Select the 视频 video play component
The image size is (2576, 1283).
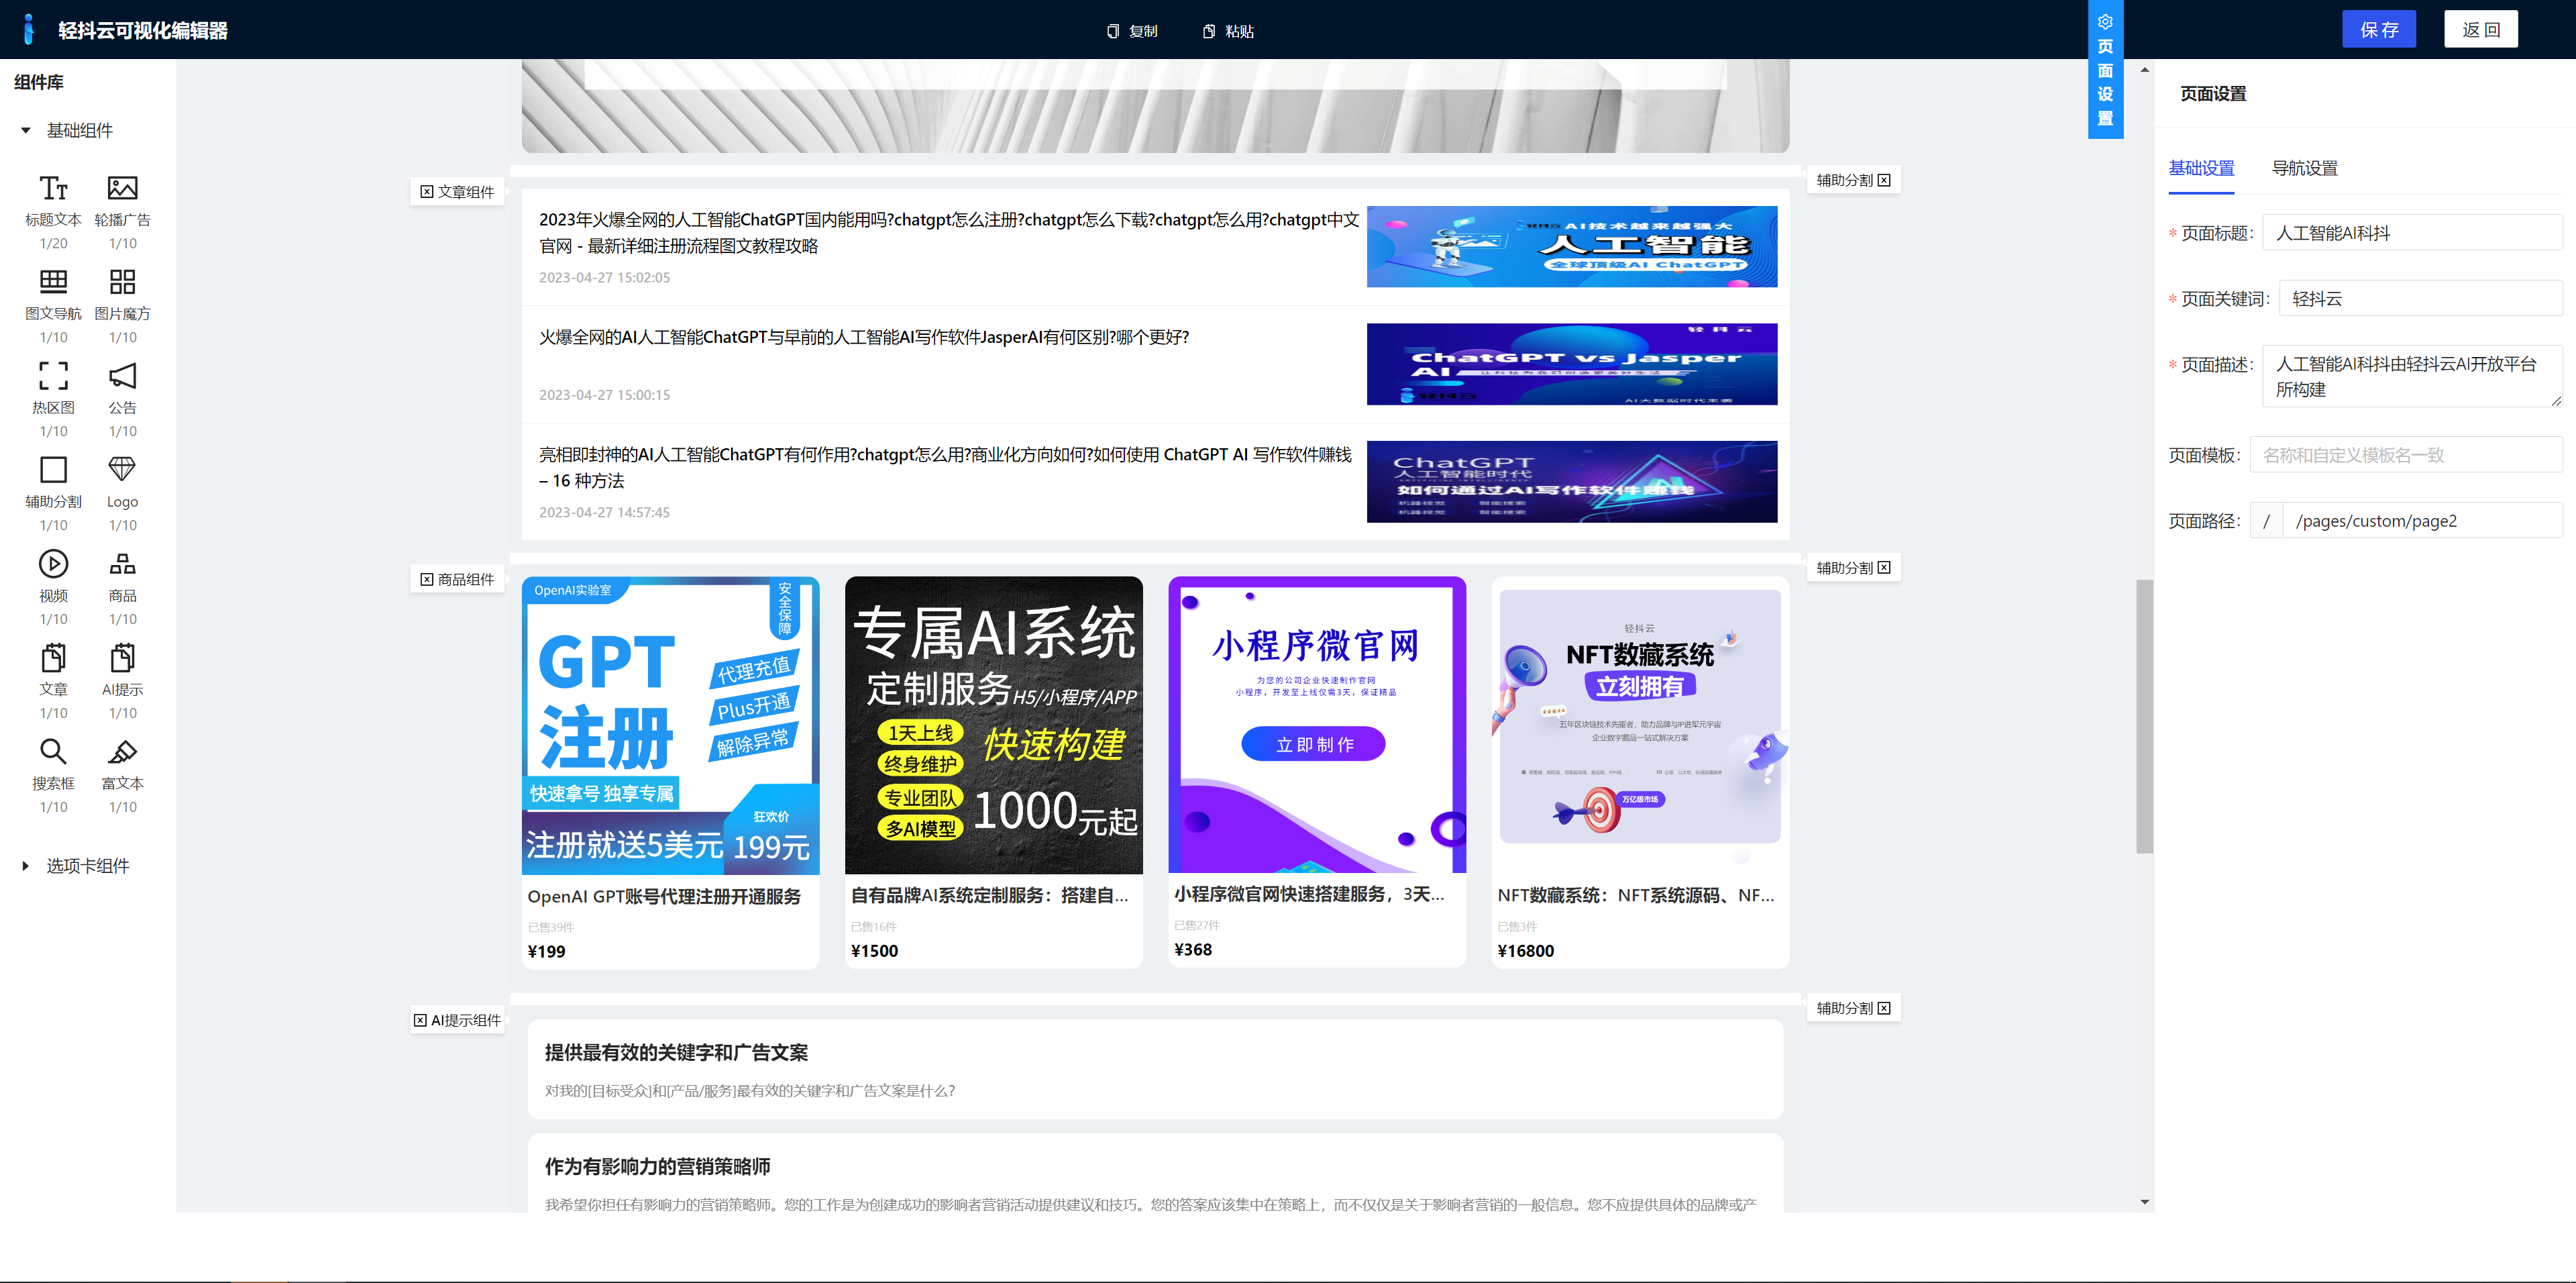53,587
